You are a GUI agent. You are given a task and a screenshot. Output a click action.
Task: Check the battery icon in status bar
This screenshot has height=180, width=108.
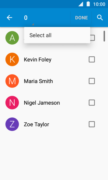pyautogui.click(x=88, y=4)
